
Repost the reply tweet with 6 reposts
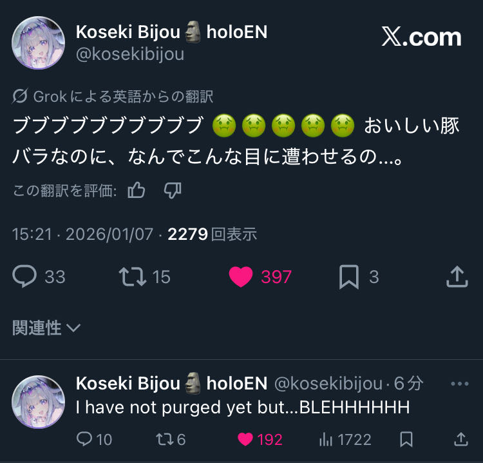point(171,439)
